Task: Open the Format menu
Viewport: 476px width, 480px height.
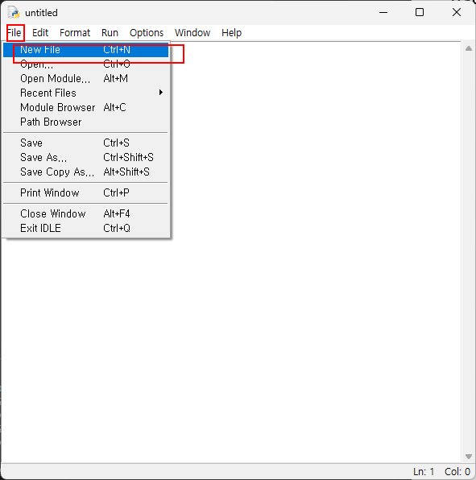Action: click(75, 33)
